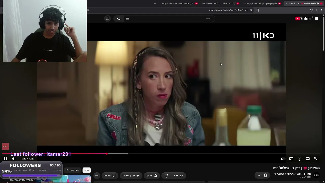The image size is (325, 183).
Task: Click the 'יש לך שאלה?' ask button
Action: 131,176
